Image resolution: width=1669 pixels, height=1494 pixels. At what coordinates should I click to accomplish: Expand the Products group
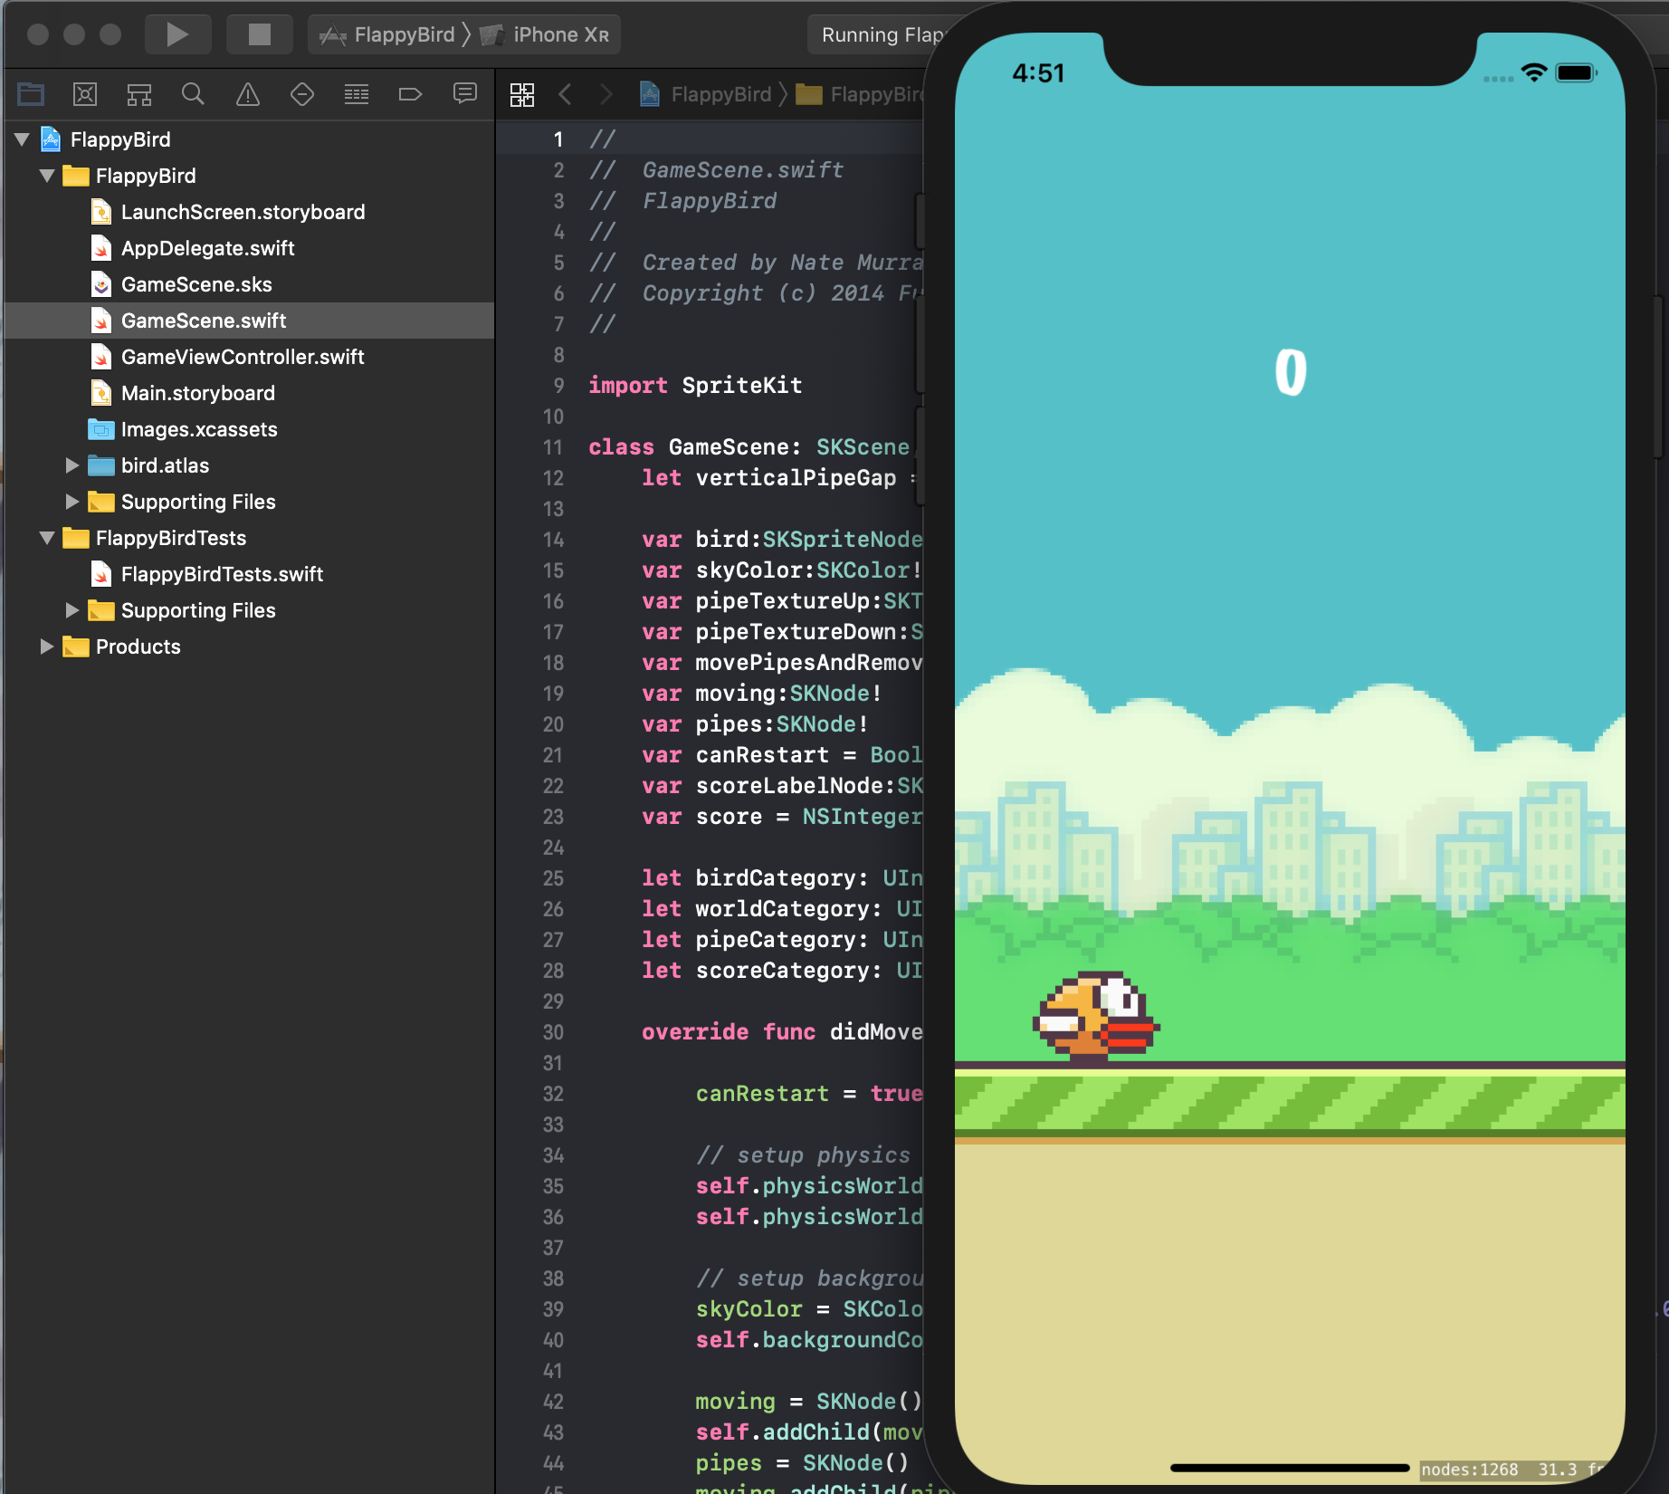click(47, 646)
